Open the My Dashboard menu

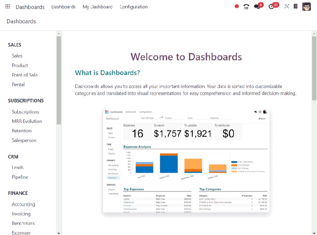click(x=97, y=7)
